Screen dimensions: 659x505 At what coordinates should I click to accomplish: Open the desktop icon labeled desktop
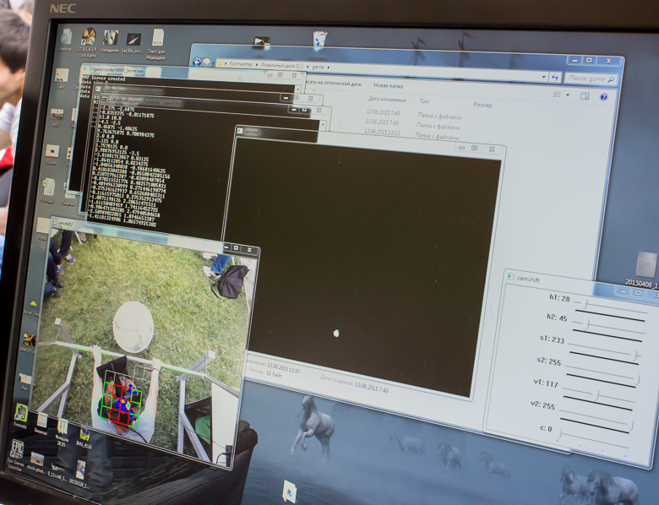tap(66, 40)
